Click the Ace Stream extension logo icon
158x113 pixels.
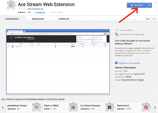pyautogui.click(x=11, y=5)
